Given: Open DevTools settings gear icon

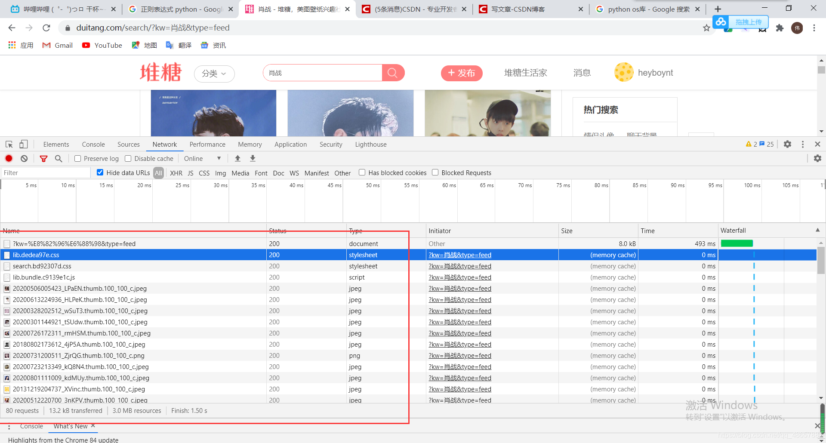Looking at the screenshot, I should 787,144.
